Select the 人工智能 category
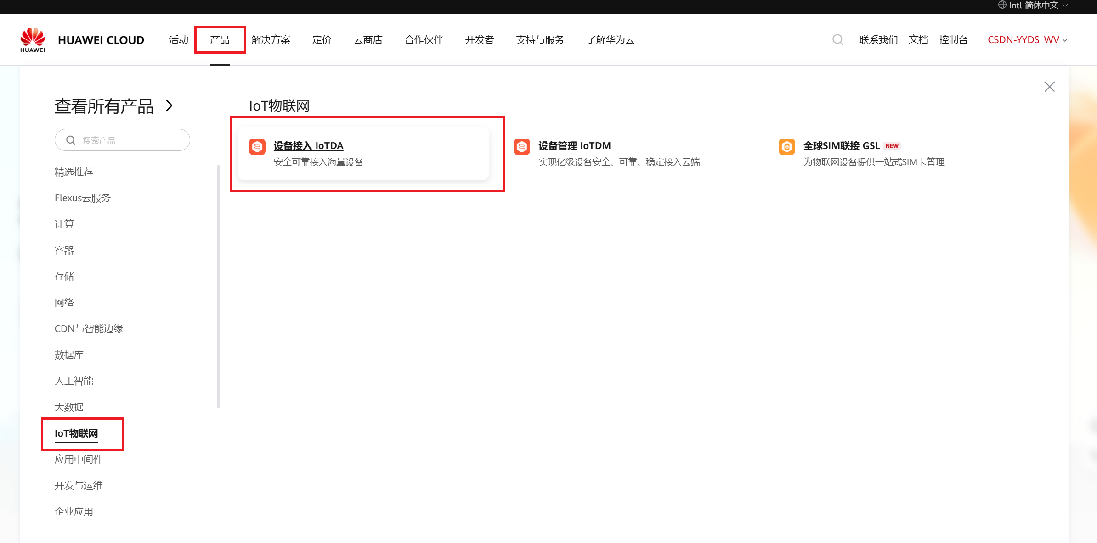Image resolution: width=1097 pixels, height=543 pixels. click(74, 381)
